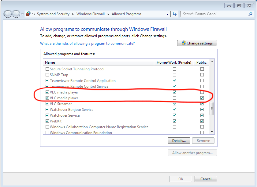The height and width of the screenshot is (187, 257).
Task: Click the Cancel button
Action: tap(206, 179)
